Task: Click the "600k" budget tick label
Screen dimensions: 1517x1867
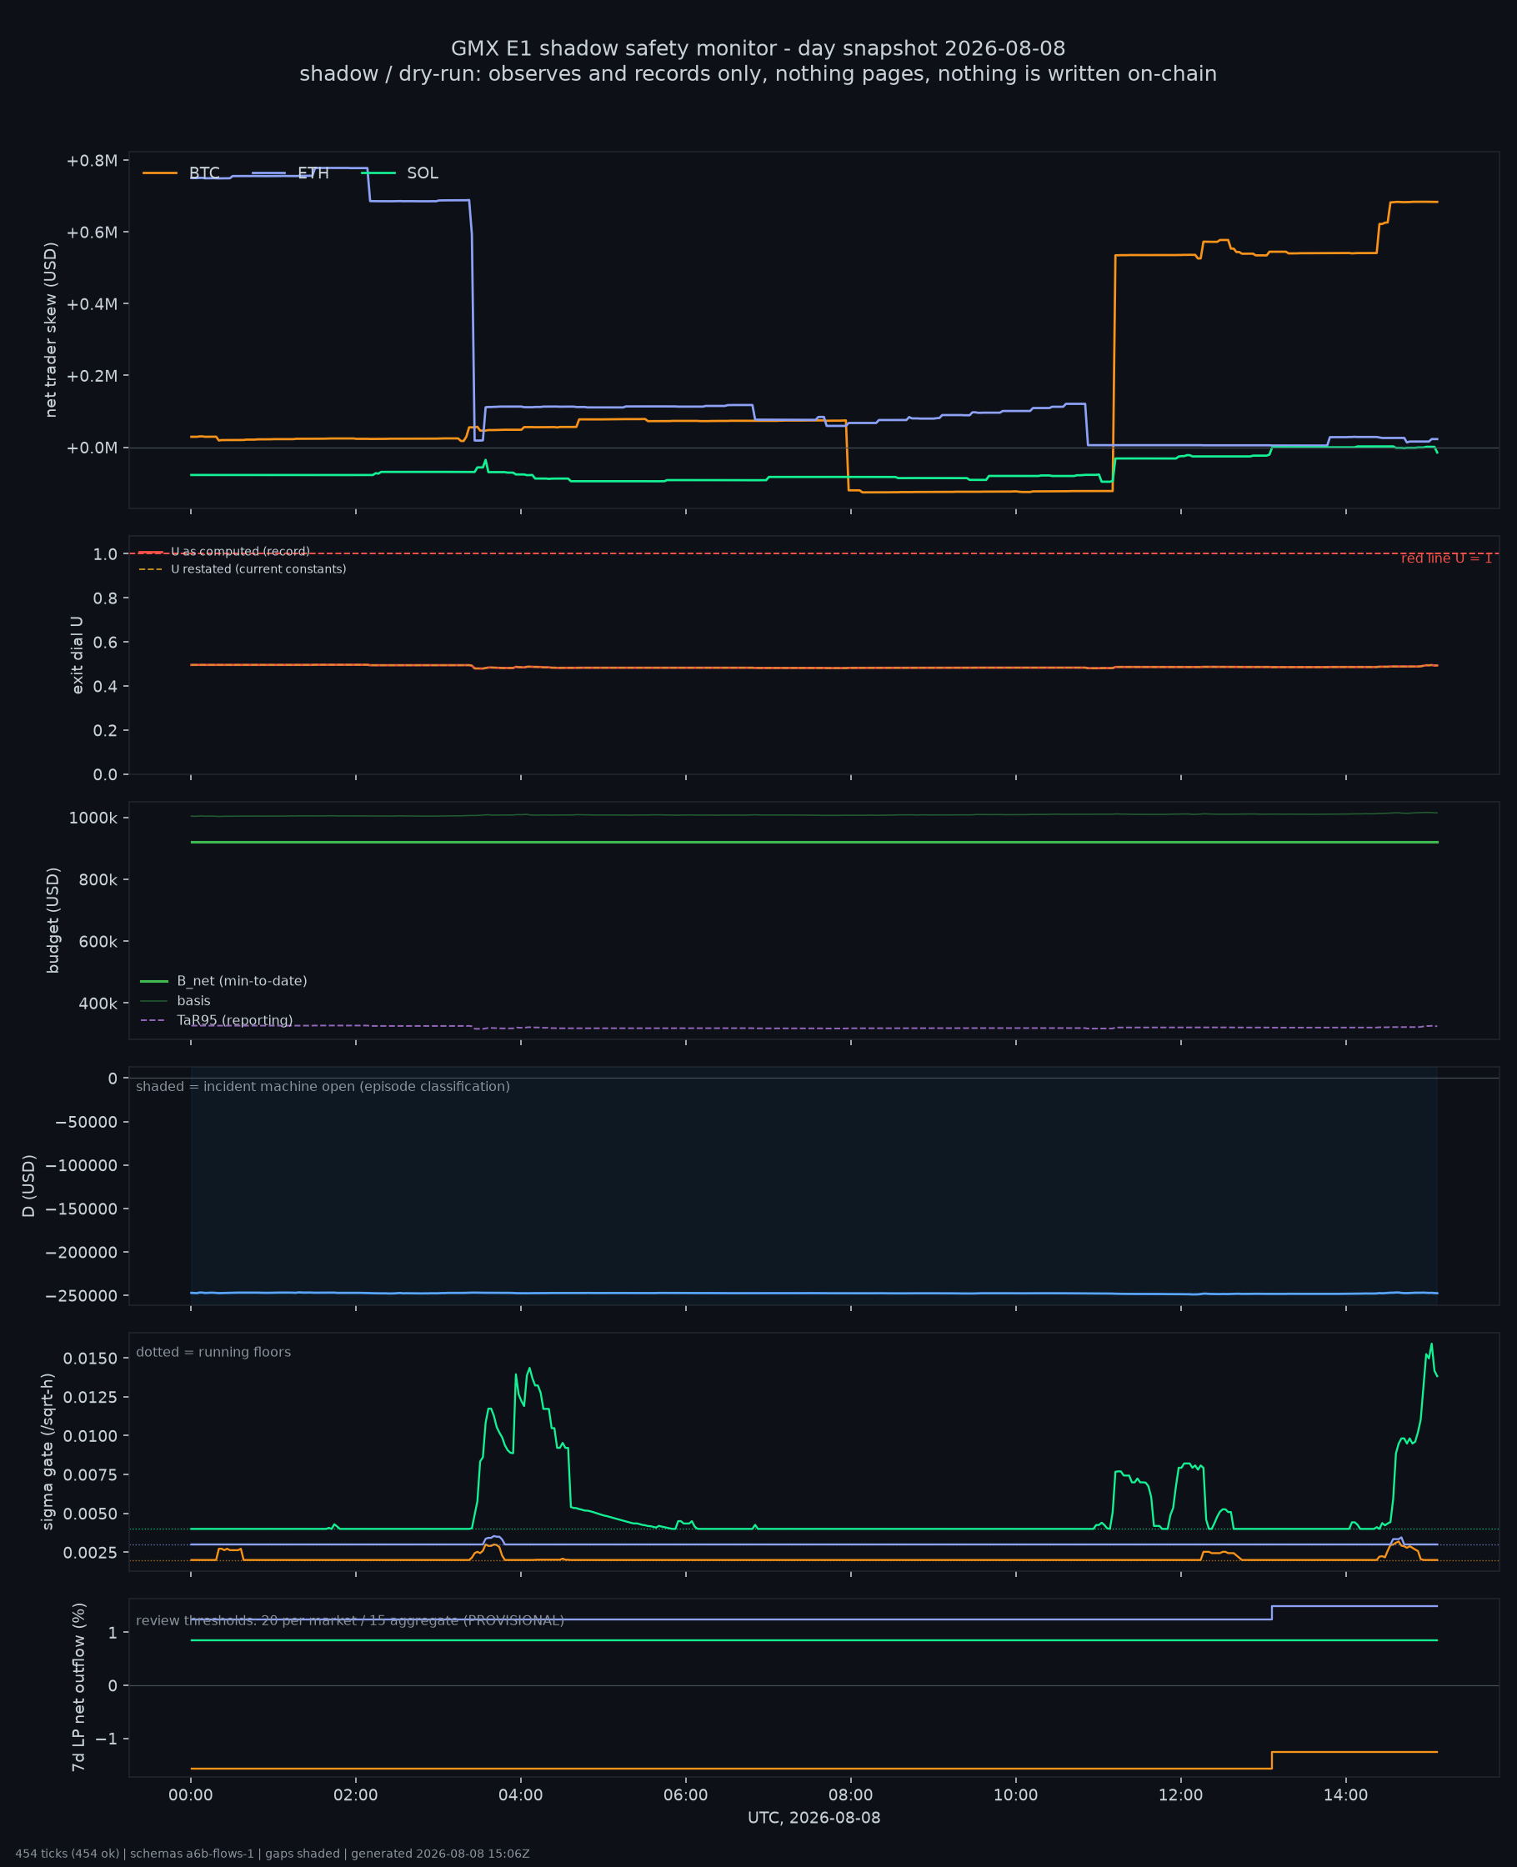Action: tap(98, 942)
